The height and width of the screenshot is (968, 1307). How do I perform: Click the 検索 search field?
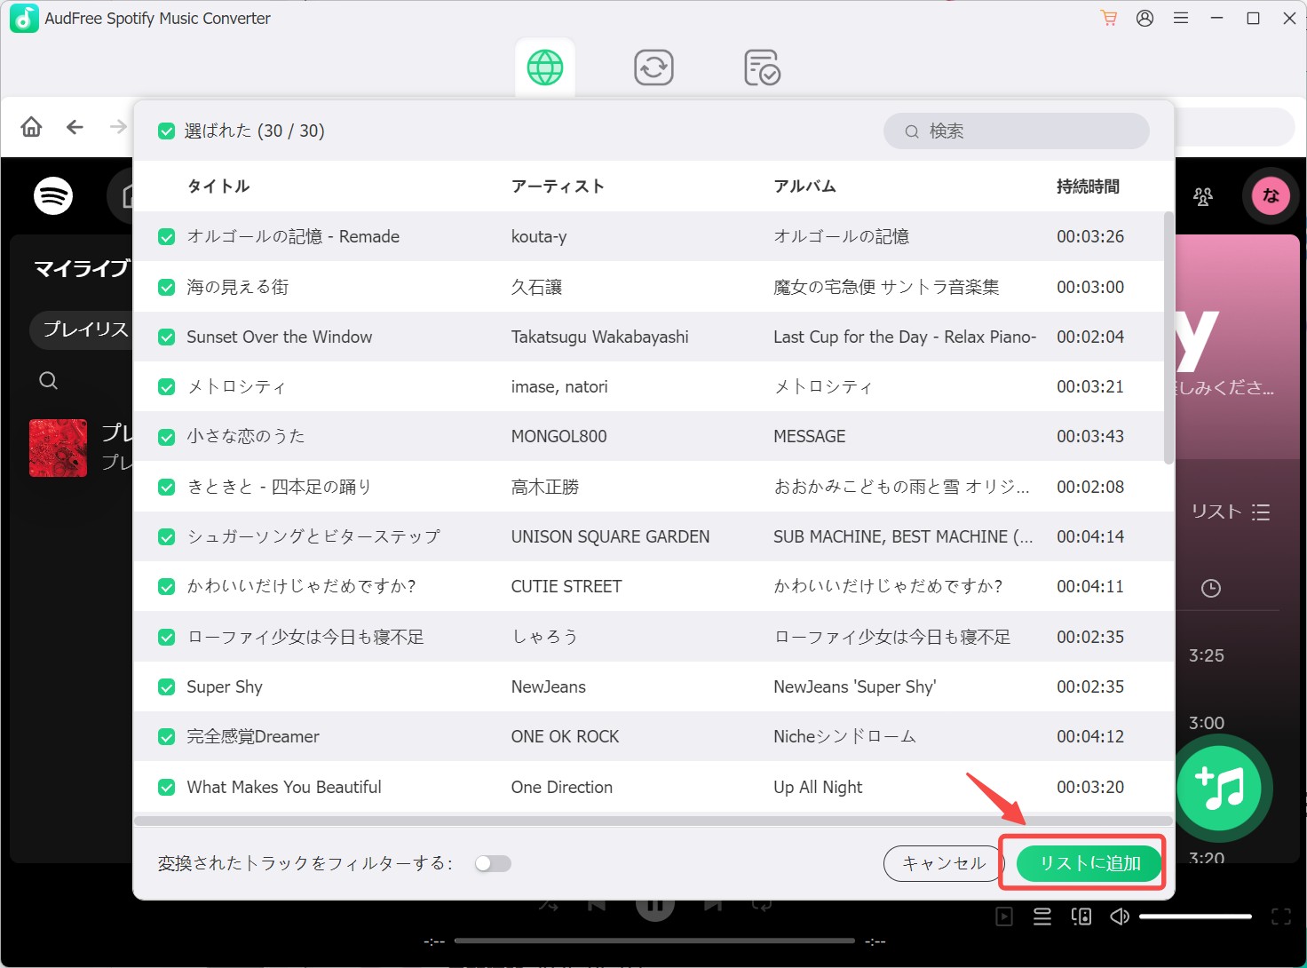click(x=1016, y=131)
